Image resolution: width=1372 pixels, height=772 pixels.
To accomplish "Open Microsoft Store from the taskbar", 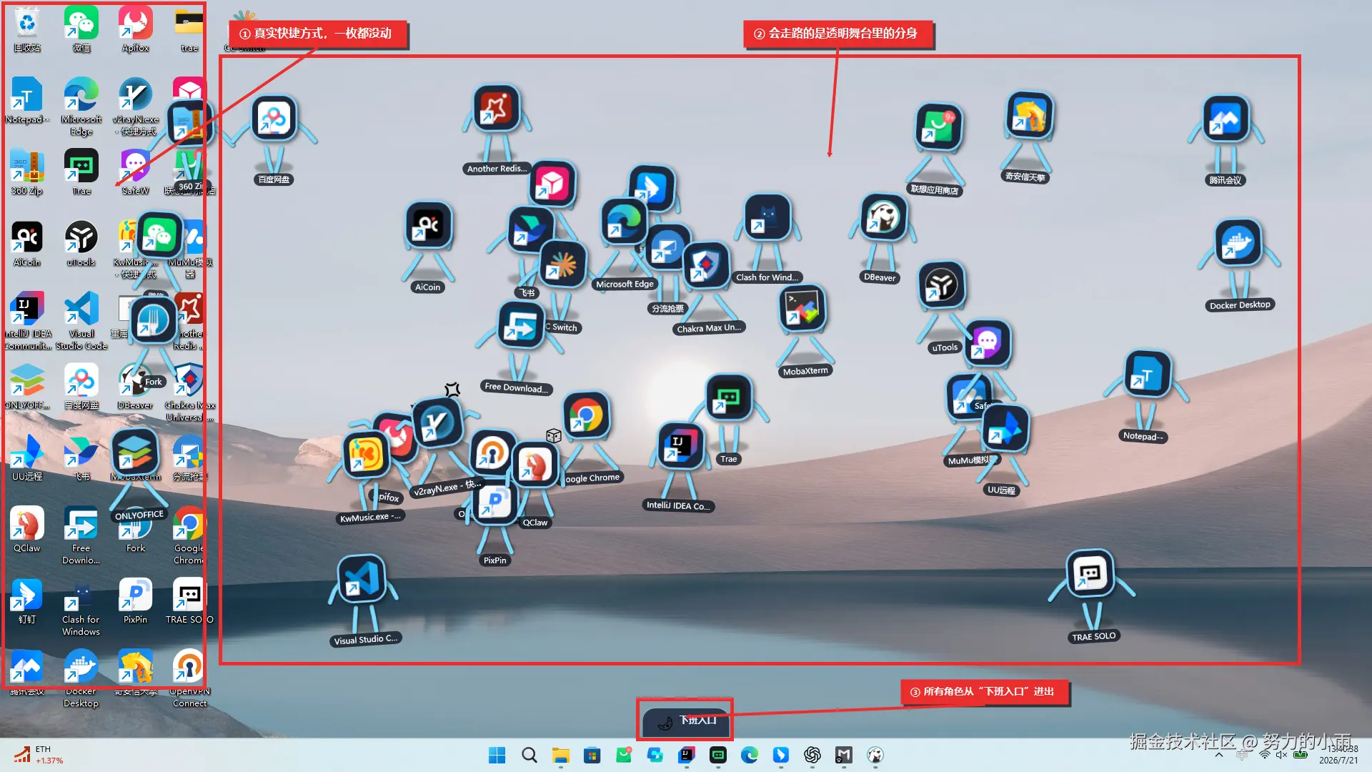I will point(592,756).
